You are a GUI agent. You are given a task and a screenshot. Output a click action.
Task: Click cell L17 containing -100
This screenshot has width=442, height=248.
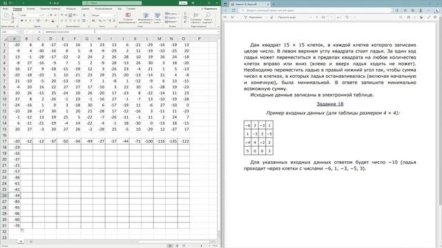[147, 141]
